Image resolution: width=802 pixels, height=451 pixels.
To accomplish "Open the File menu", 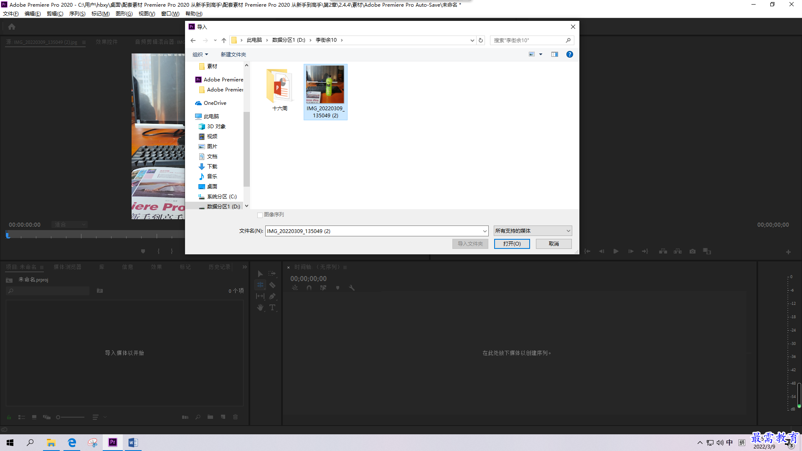I will [x=11, y=14].
